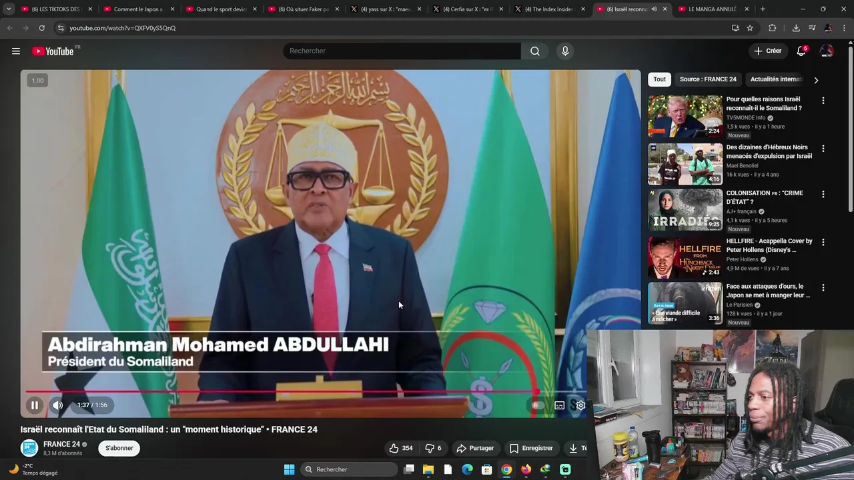Viewport: 854px width, 480px height.
Task: Open the media controls toolbar icon
Action: click(812, 28)
